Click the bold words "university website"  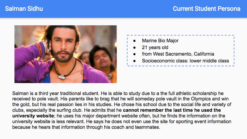[x=33, y=116]
